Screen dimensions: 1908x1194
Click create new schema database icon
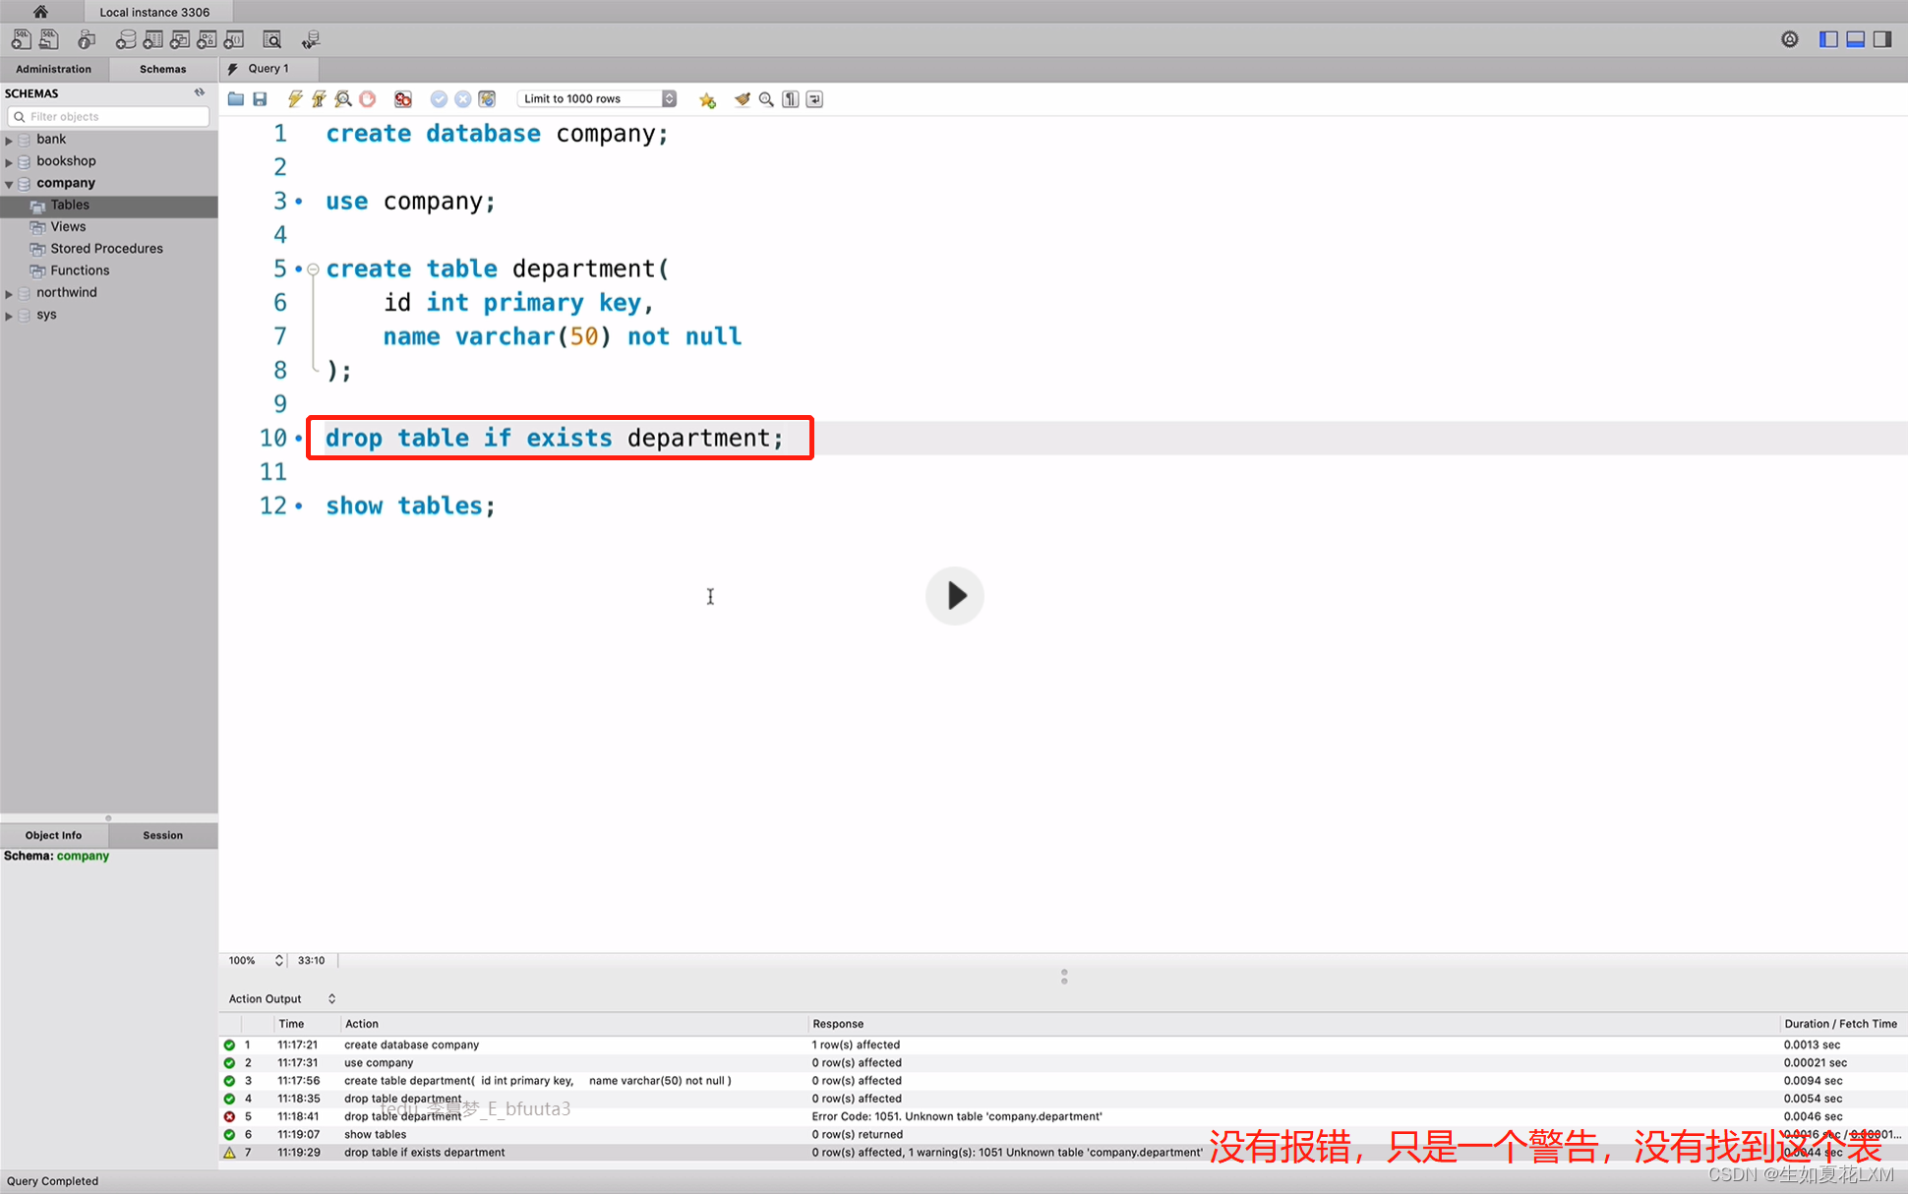click(x=126, y=39)
